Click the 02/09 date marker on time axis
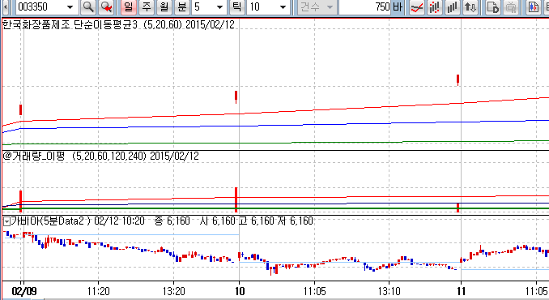This screenshot has width=549, height=300. [24, 291]
